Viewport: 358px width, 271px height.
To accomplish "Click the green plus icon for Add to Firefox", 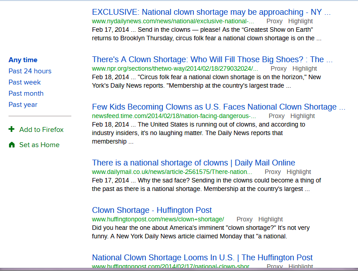I will 11,129.
